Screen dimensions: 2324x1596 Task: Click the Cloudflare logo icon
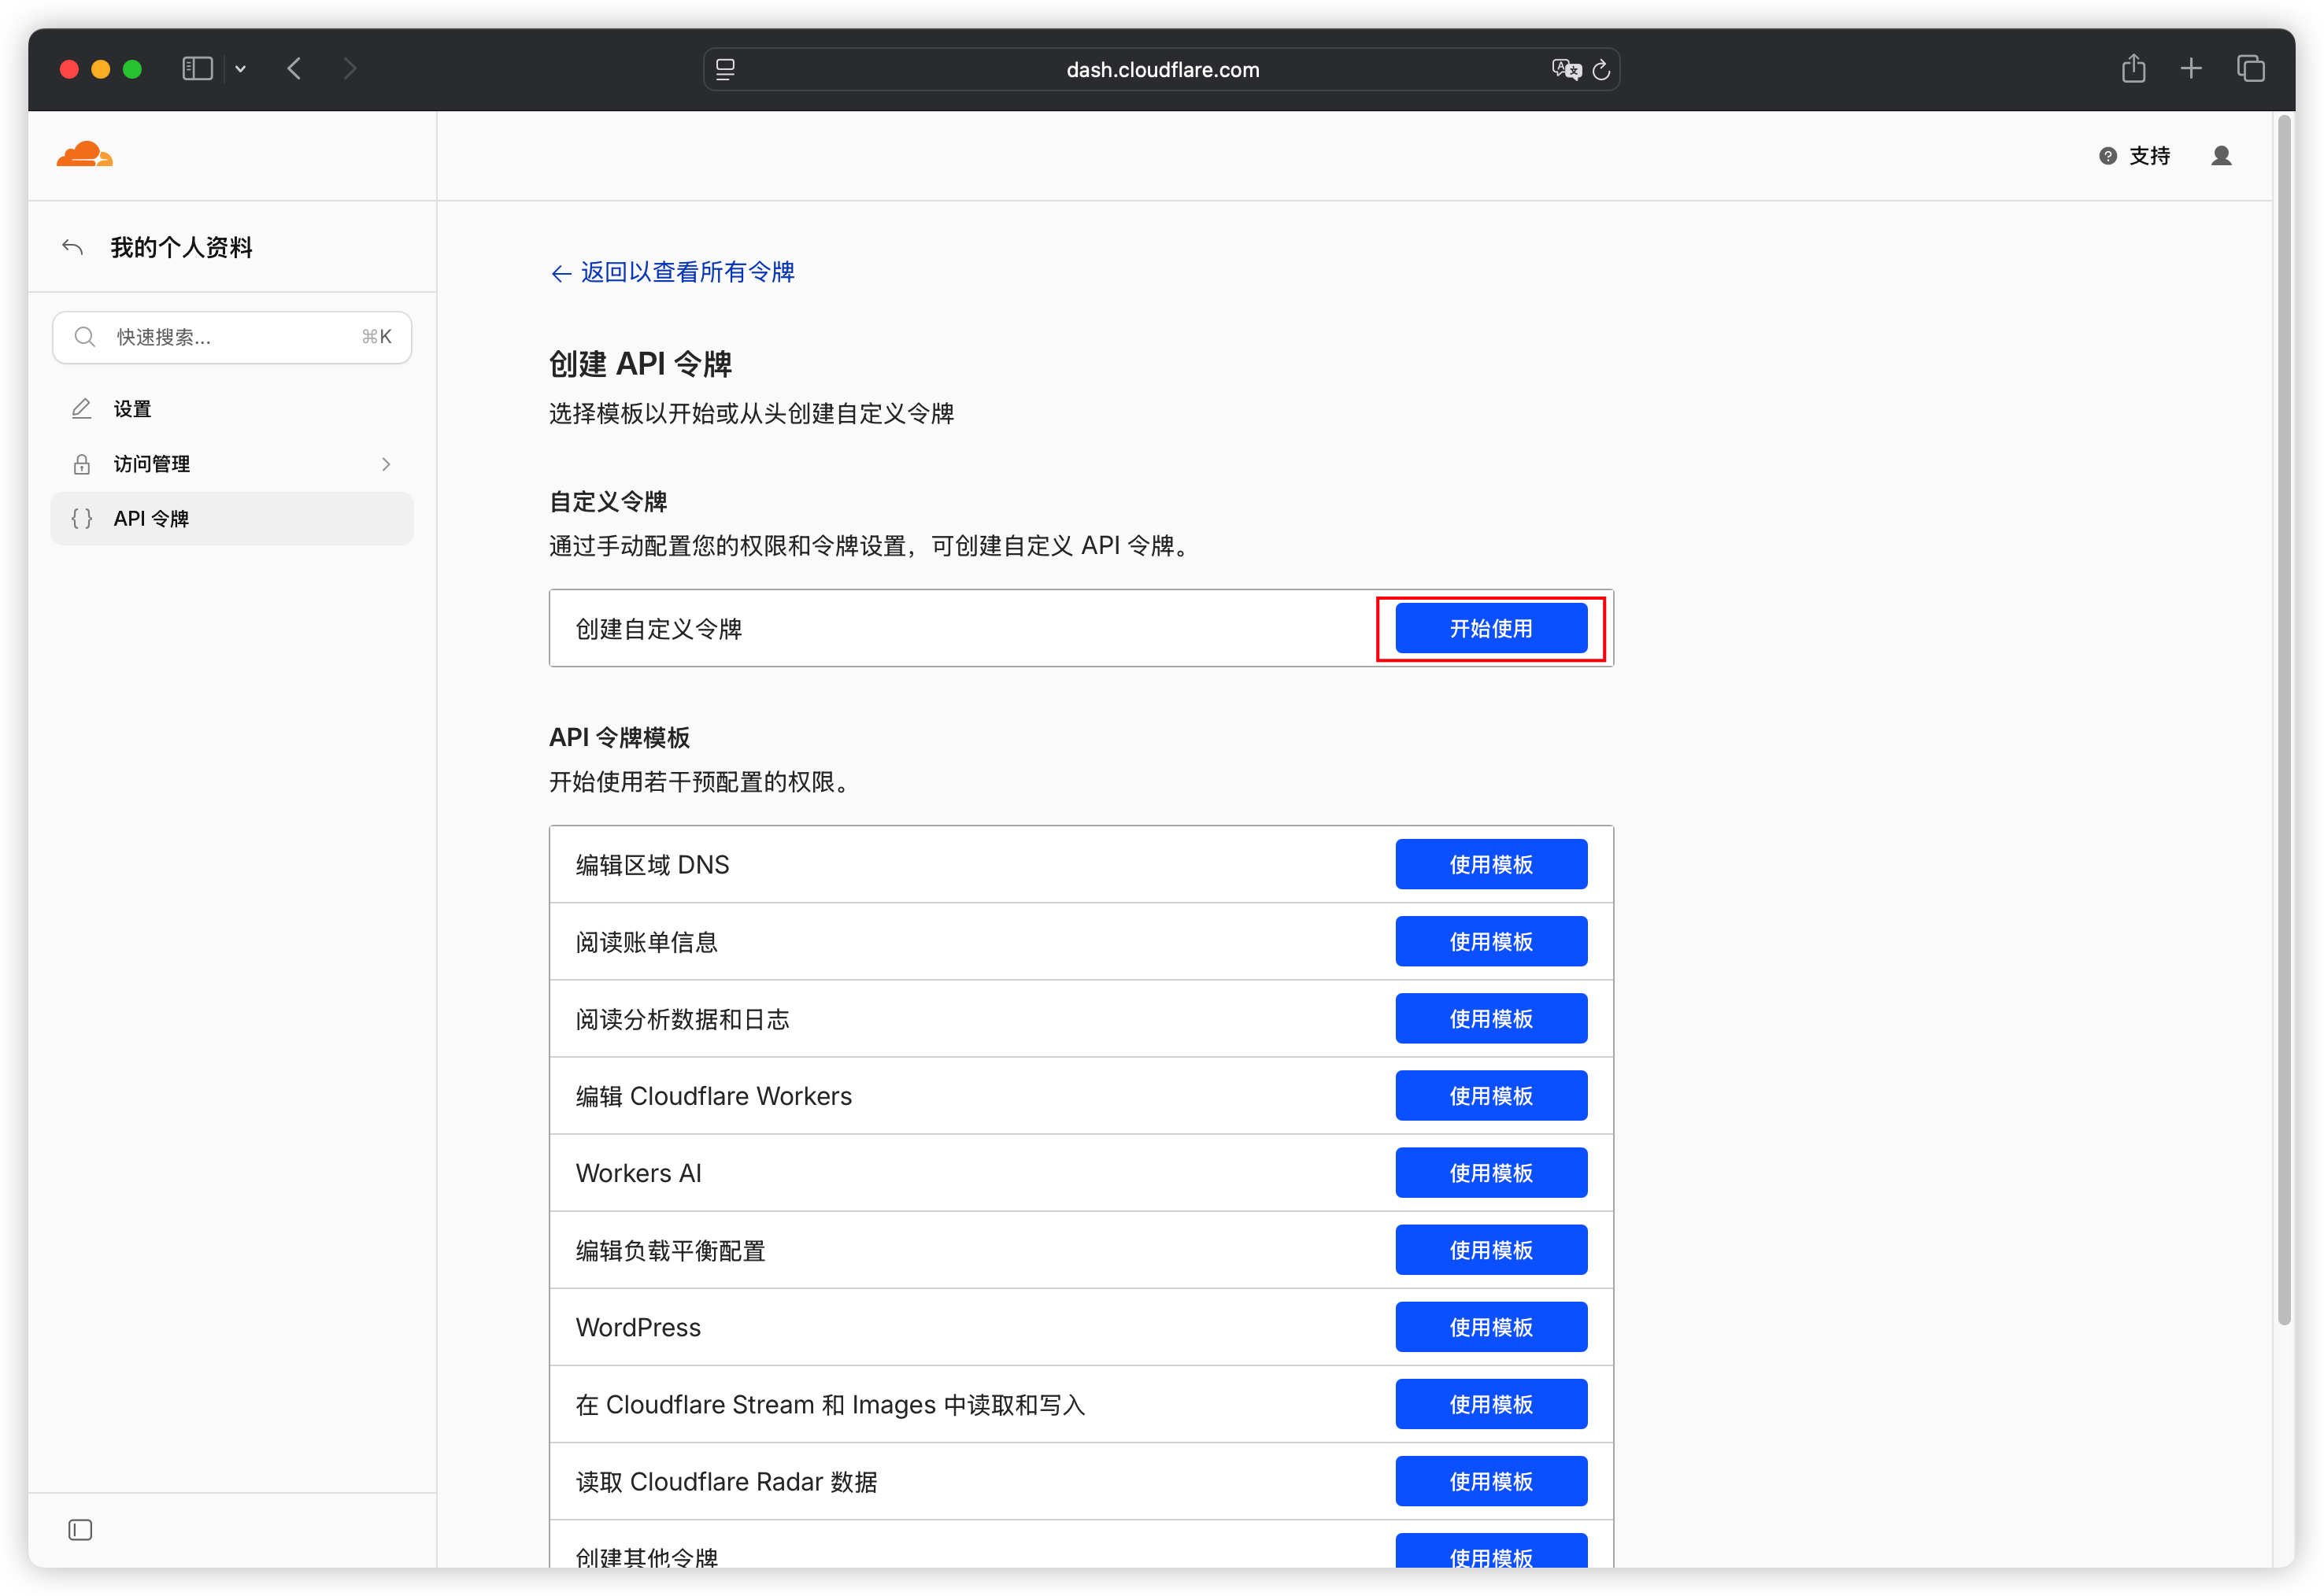(84, 154)
